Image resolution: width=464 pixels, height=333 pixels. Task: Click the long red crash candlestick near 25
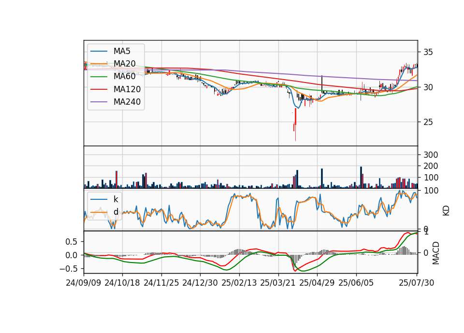click(295, 124)
